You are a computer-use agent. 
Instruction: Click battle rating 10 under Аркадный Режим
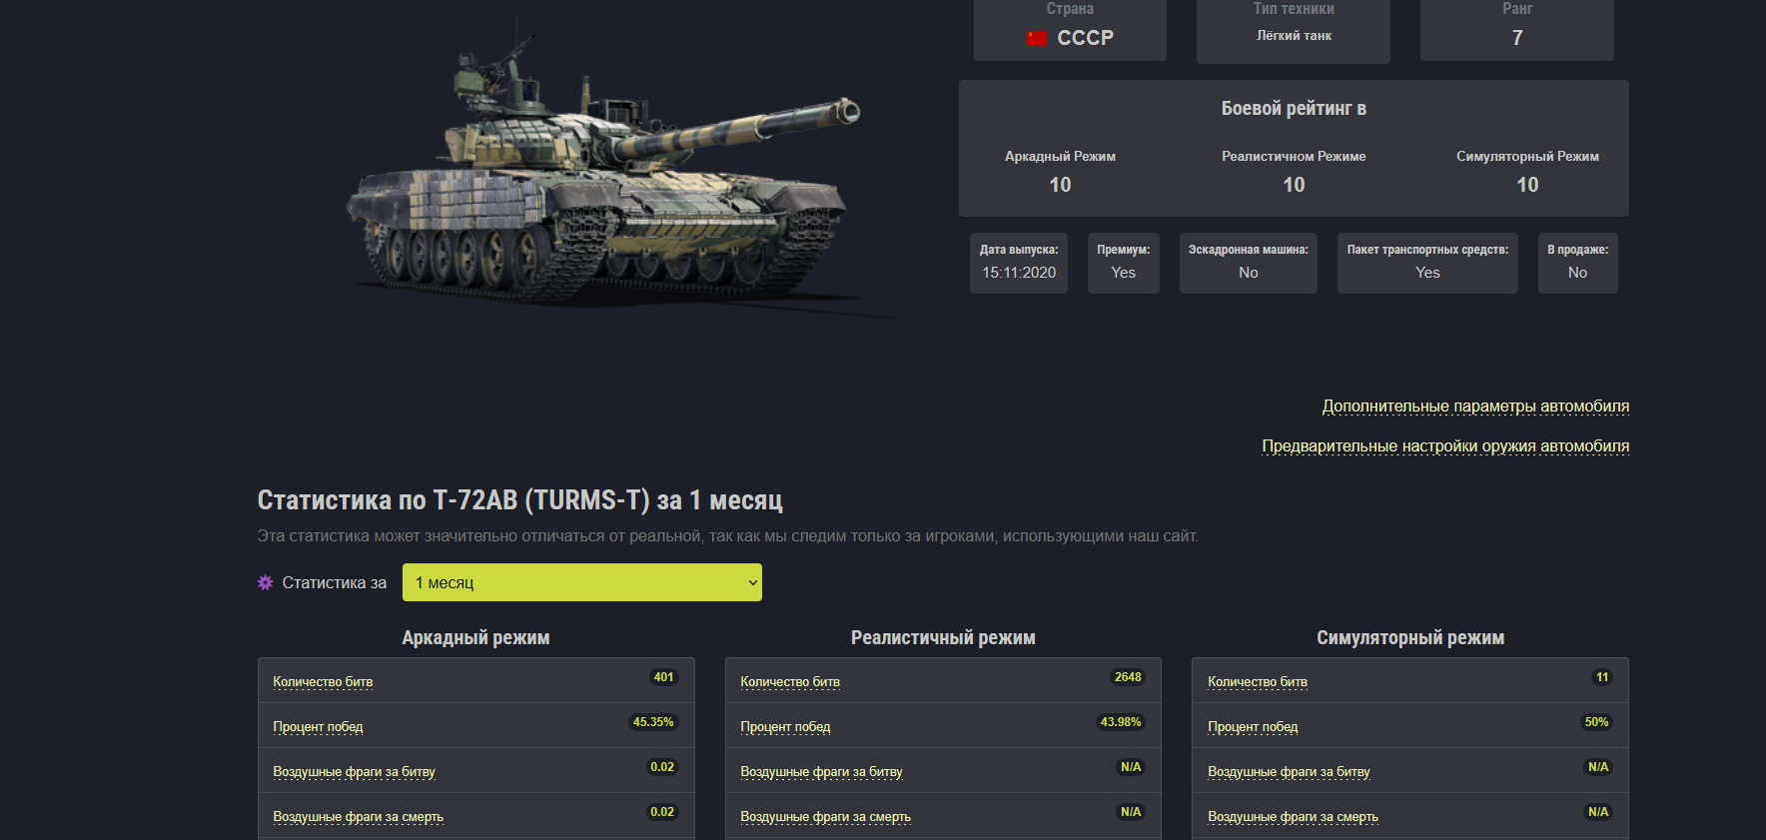coord(1060,185)
